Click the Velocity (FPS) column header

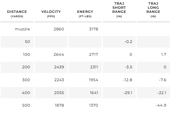[x=51, y=14]
